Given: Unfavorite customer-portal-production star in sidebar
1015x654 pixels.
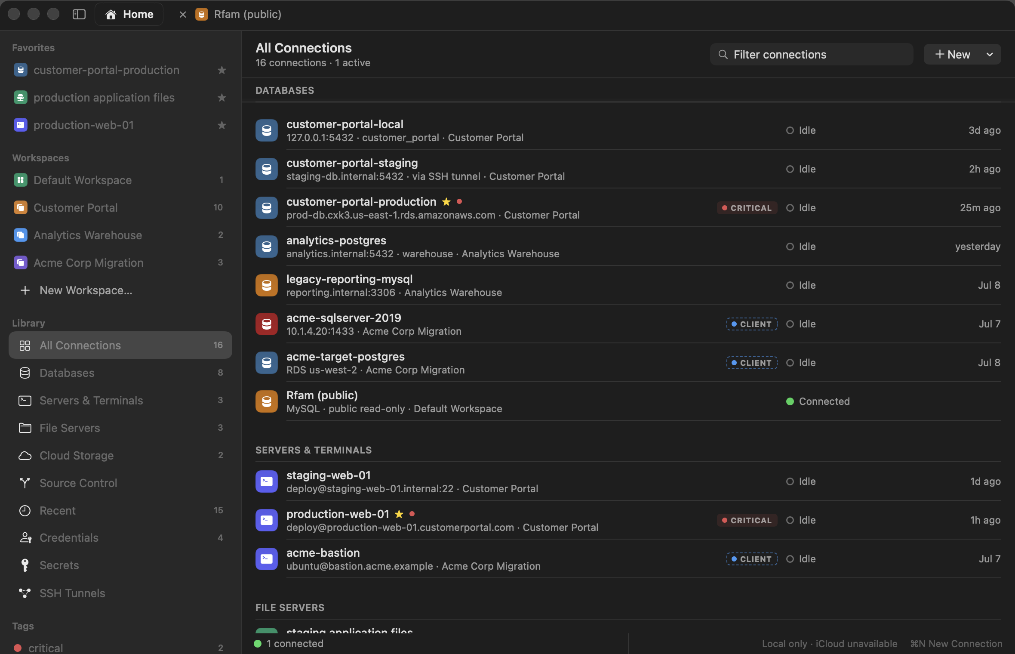Looking at the screenshot, I should pyautogui.click(x=221, y=70).
